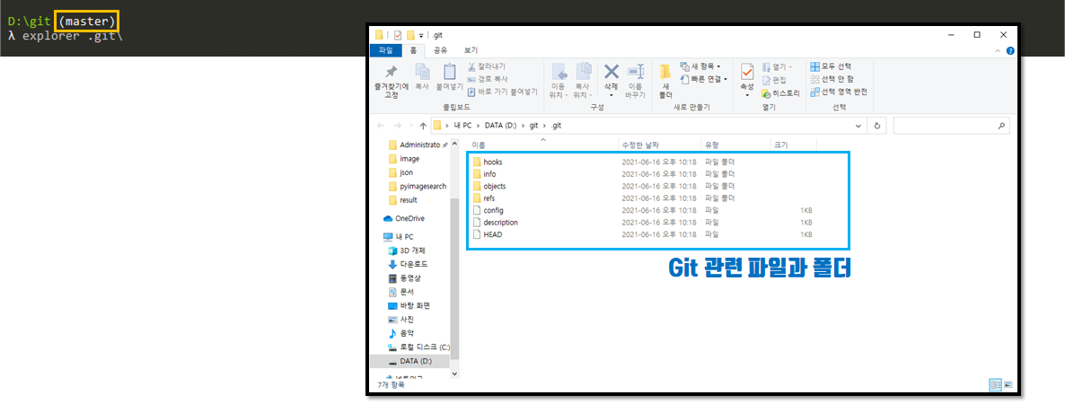Switch to the 홈 (Home) ribbon tab
The image size is (1065, 404).
[413, 50]
